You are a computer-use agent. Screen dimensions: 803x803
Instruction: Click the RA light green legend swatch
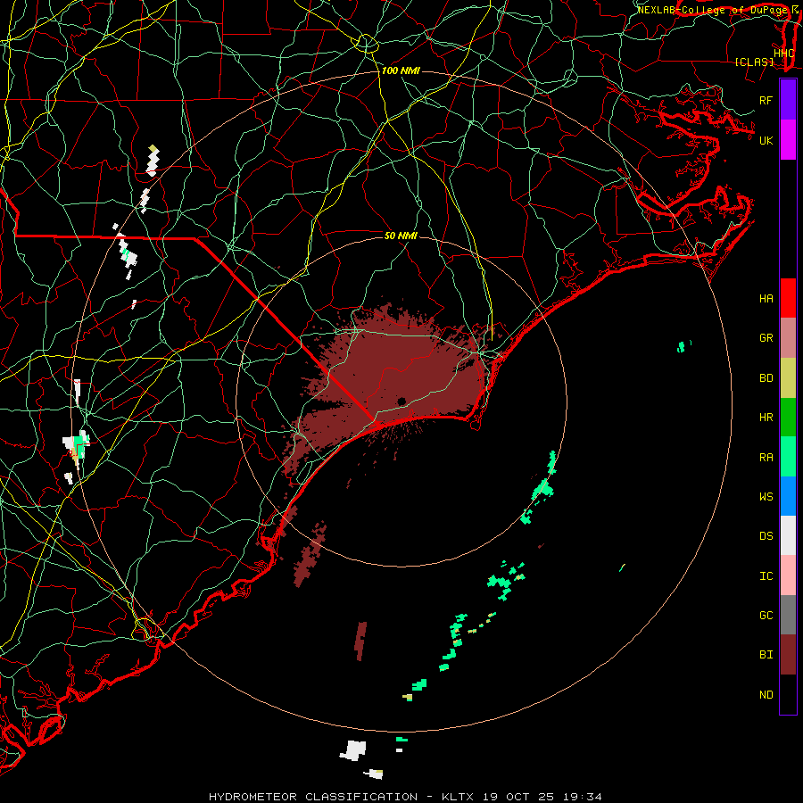point(788,457)
